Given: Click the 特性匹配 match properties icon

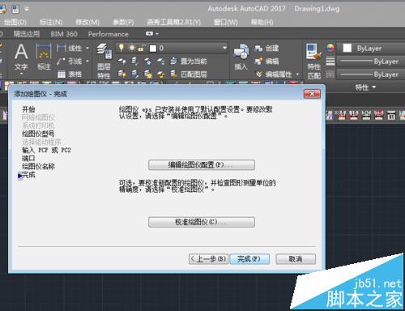Looking at the screenshot, I should point(313,62).
